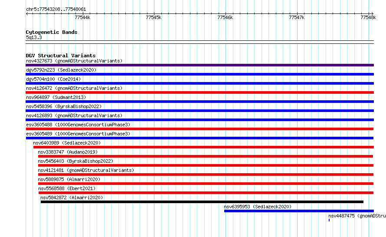
Task: Open the nsv5889875 Almarri2020 label
Action: pos(69,179)
